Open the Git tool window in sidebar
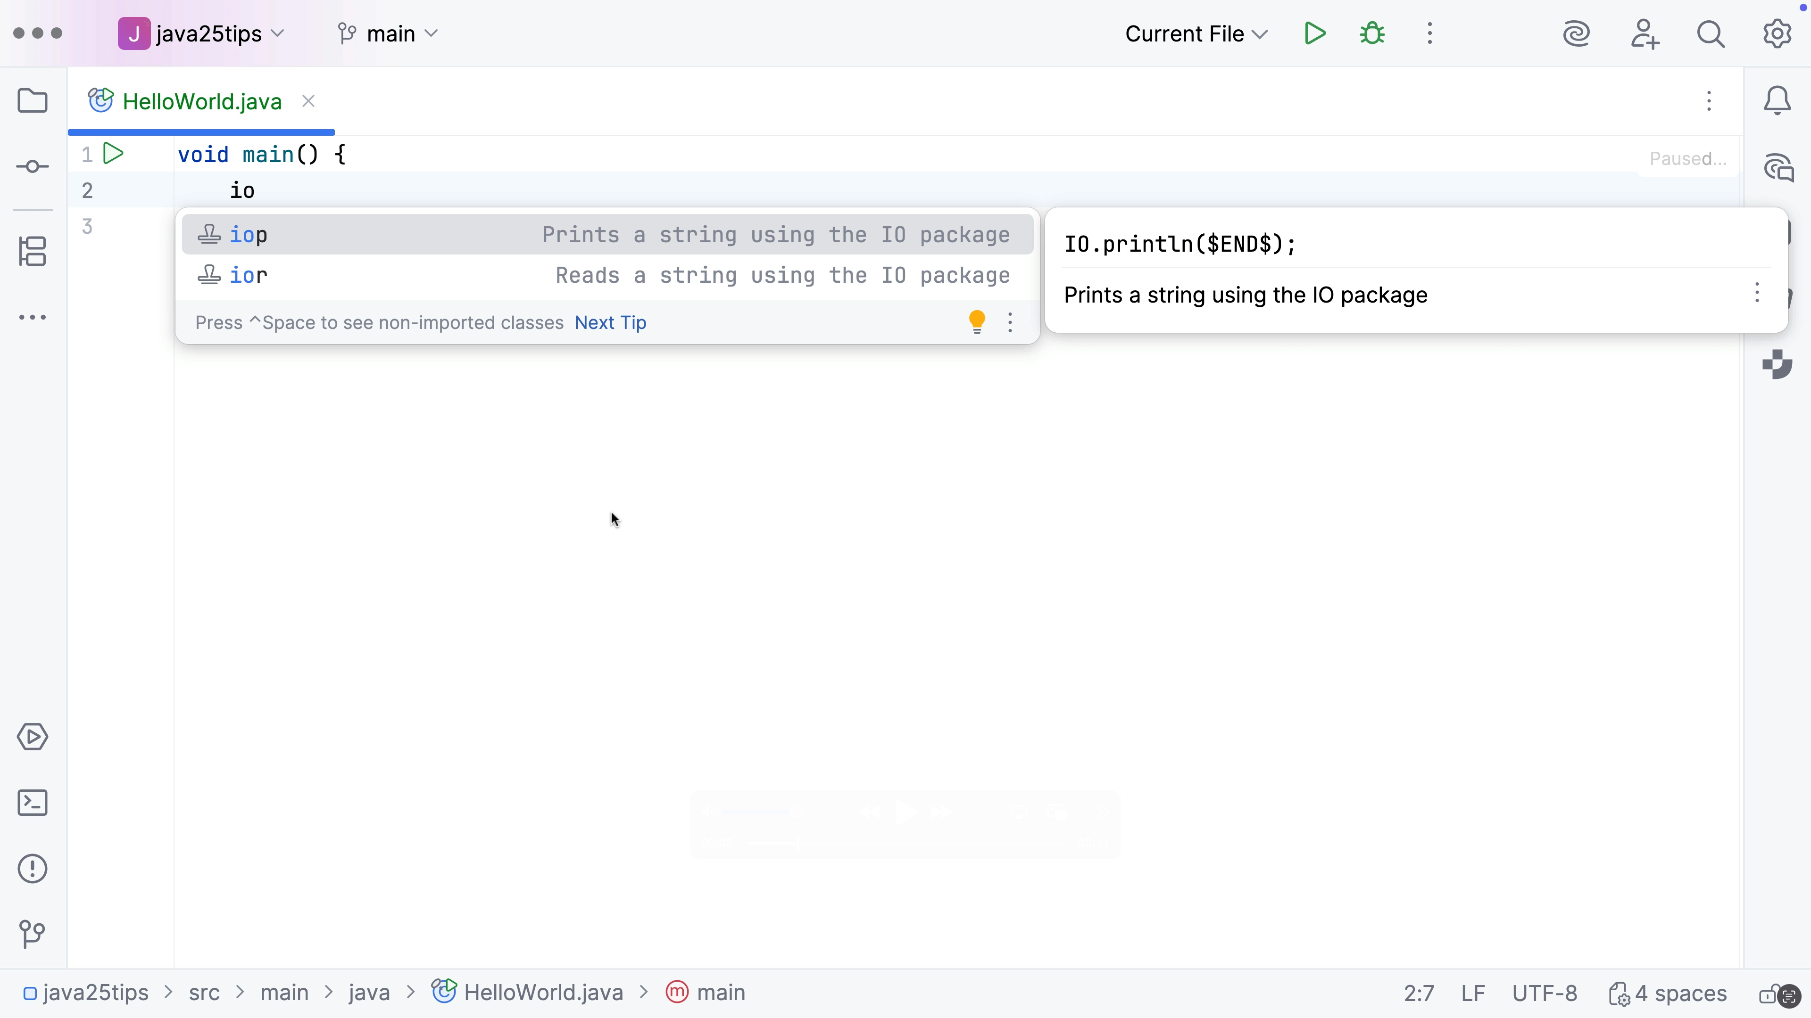 (x=32, y=933)
